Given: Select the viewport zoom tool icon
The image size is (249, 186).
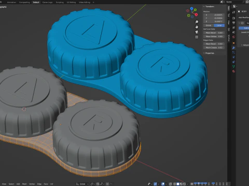Looking at the screenshot, I should point(197,22).
